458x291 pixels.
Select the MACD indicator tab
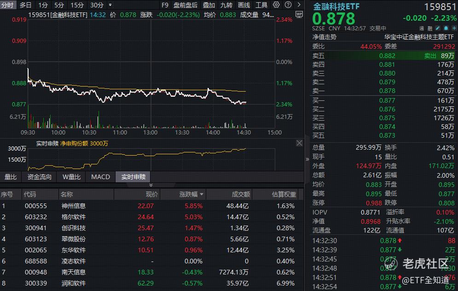100,177
